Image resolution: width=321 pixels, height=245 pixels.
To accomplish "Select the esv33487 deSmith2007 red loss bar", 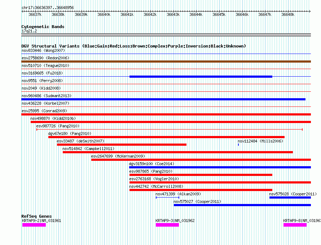I will tap(122, 145).
